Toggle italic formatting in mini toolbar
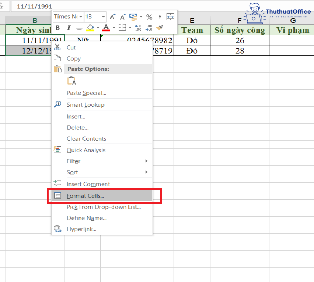 pyautogui.click(x=69, y=27)
